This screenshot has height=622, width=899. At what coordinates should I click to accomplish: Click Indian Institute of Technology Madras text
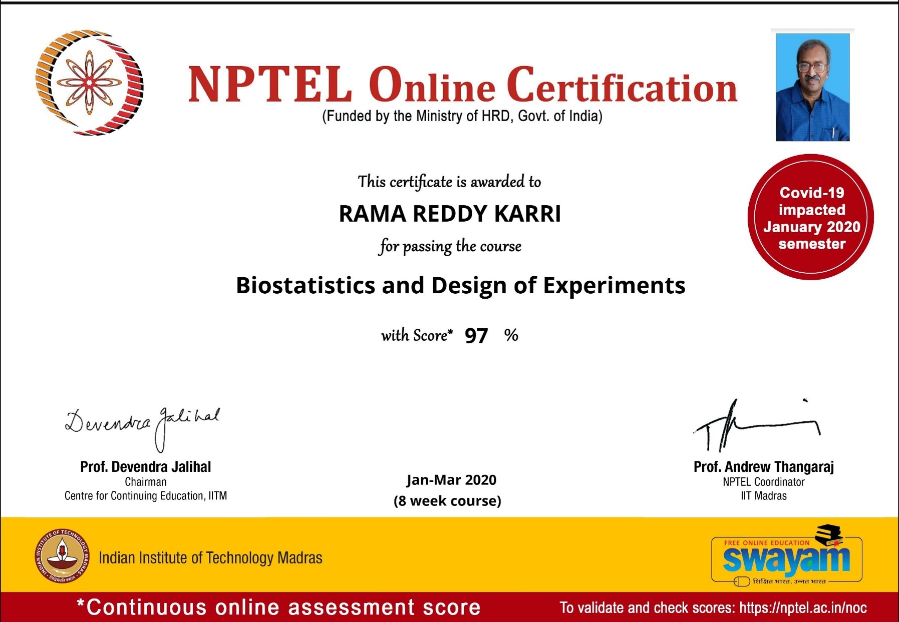[210, 558]
